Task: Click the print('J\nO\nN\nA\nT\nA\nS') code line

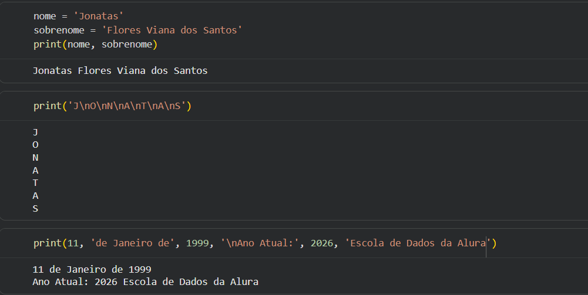Action: coord(113,106)
